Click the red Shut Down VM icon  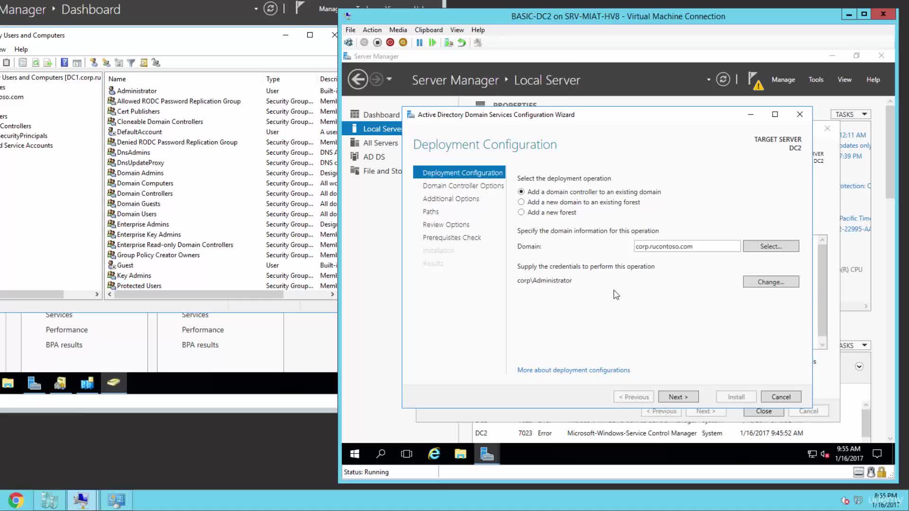[x=390, y=43]
